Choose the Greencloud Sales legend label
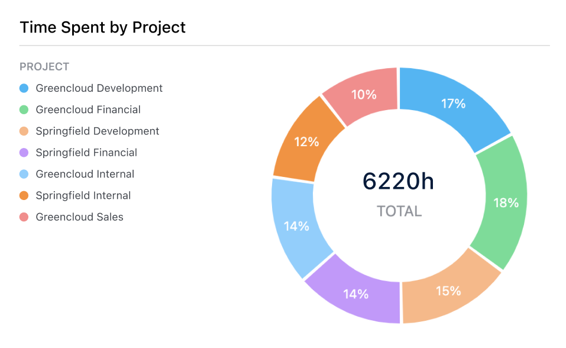 pyautogui.click(x=79, y=217)
